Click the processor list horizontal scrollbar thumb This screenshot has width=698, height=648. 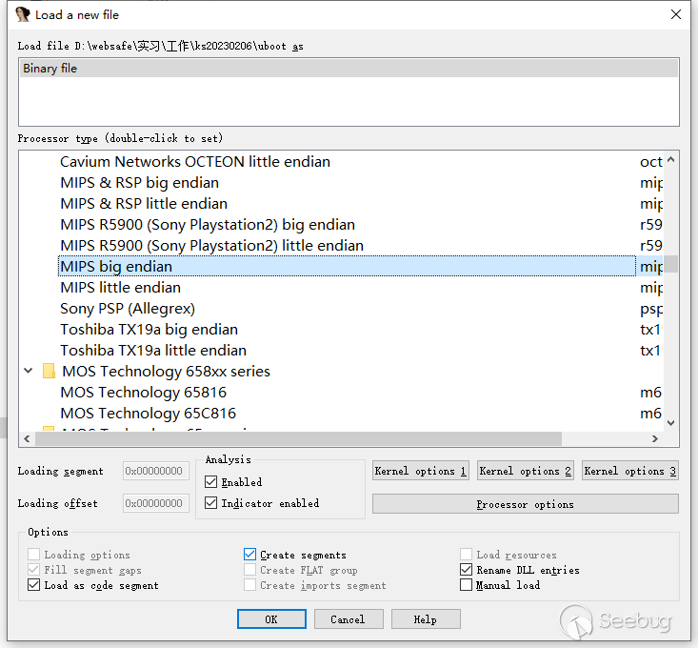pos(298,438)
